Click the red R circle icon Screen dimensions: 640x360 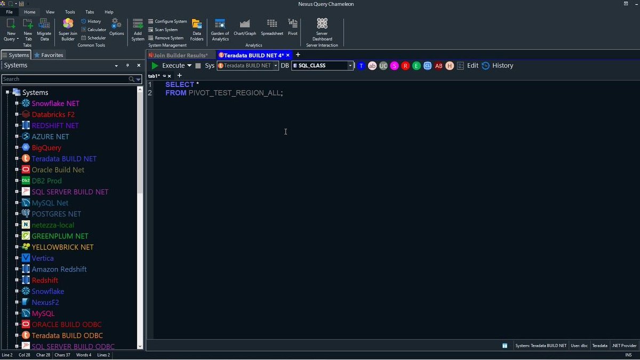pos(405,66)
